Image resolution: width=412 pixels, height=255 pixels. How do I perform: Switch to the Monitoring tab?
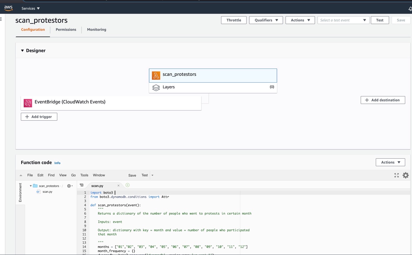tap(96, 29)
